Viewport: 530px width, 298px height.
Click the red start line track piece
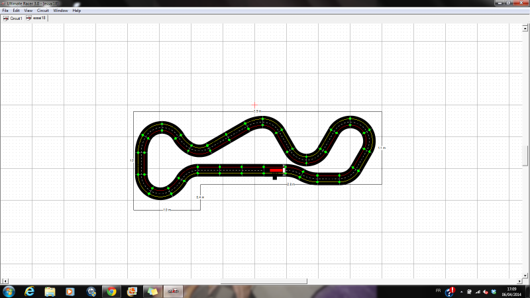click(276, 170)
